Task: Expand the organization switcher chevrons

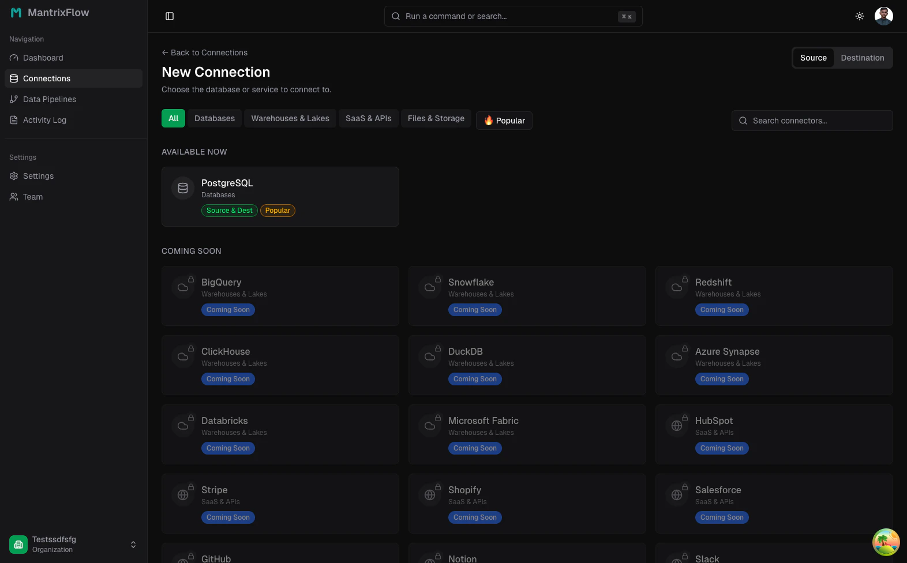Action: [133, 545]
